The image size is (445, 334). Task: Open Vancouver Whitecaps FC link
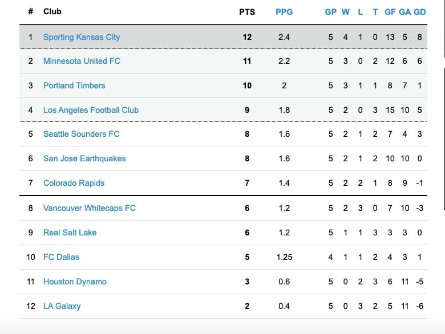tap(90, 208)
